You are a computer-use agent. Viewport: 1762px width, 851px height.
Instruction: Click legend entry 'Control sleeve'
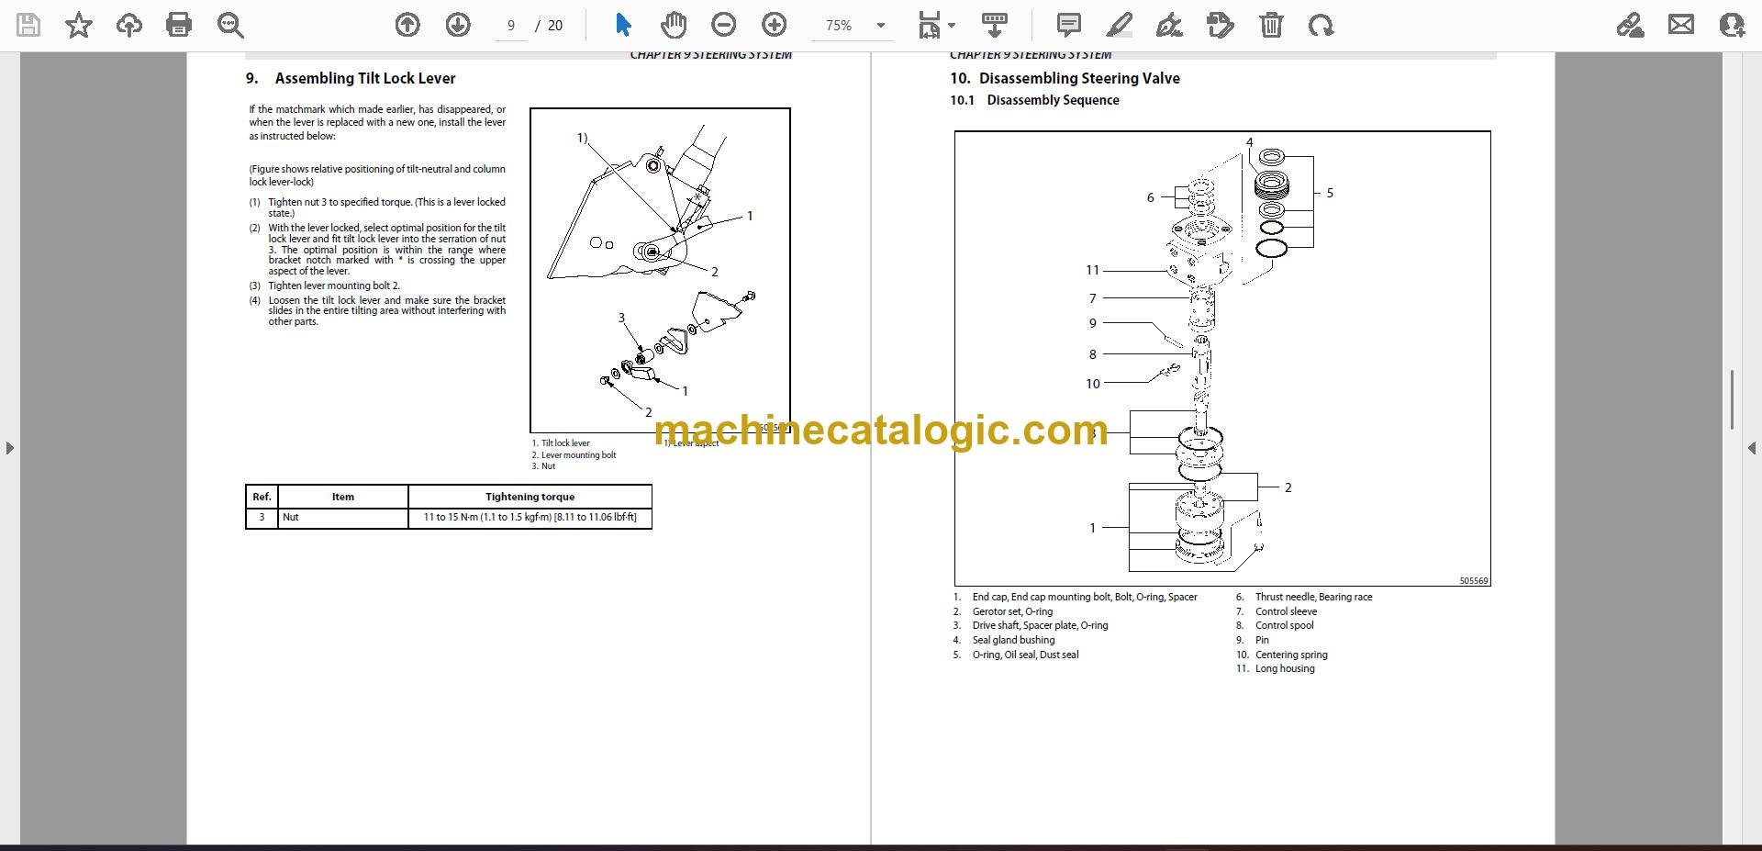pos(1286,611)
